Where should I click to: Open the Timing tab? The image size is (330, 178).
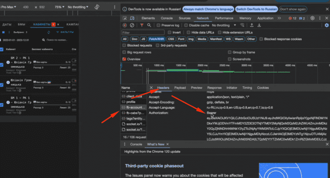pos(247,88)
